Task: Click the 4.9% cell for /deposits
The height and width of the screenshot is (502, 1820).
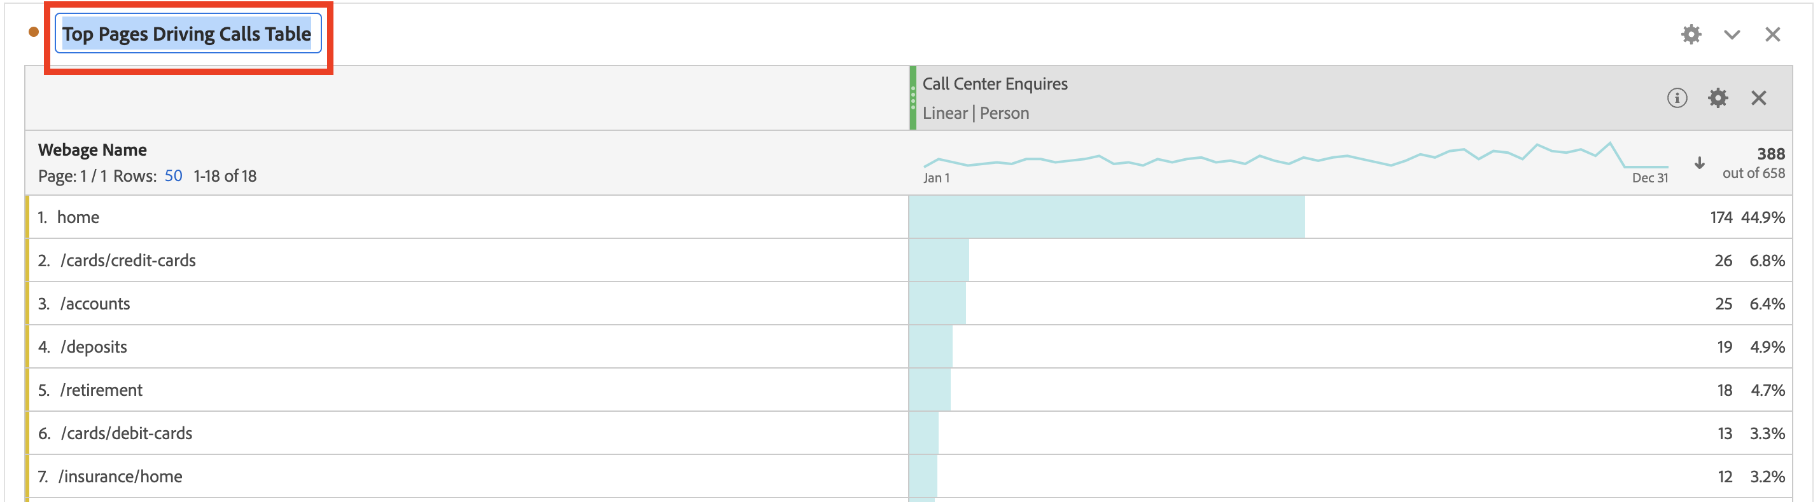Action: pyautogui.click(x=1767, y=346)
